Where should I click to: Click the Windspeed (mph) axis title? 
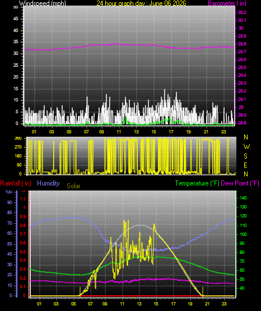(x=42, y=3)
